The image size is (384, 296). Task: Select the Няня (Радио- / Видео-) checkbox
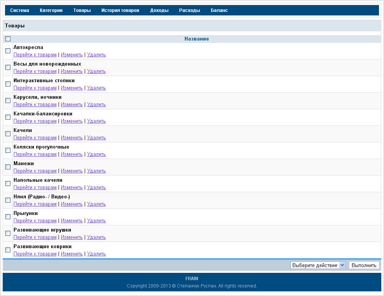pos(8,200)
